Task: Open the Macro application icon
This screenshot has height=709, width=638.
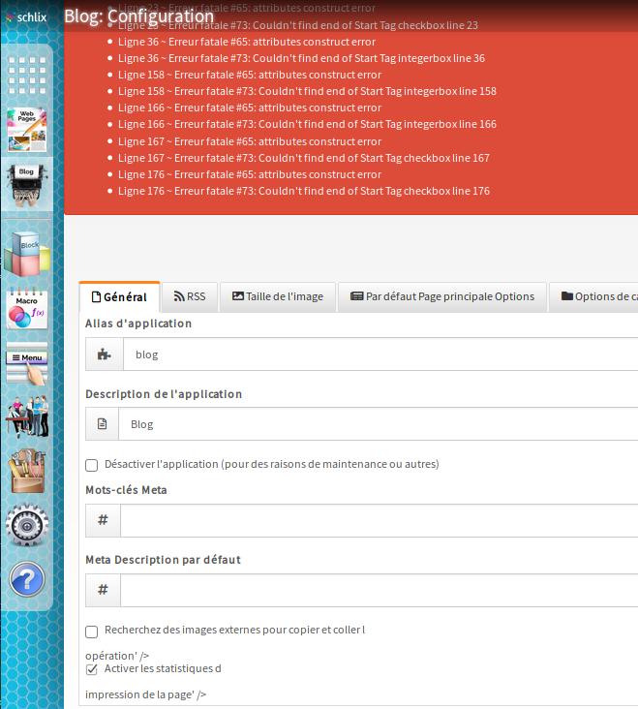Action: [x=27, y=312]
